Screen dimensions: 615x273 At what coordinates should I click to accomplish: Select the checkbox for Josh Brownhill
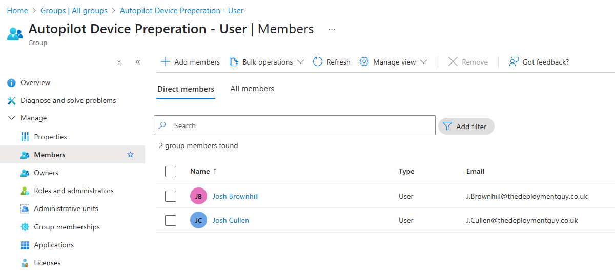click(171, 196)
